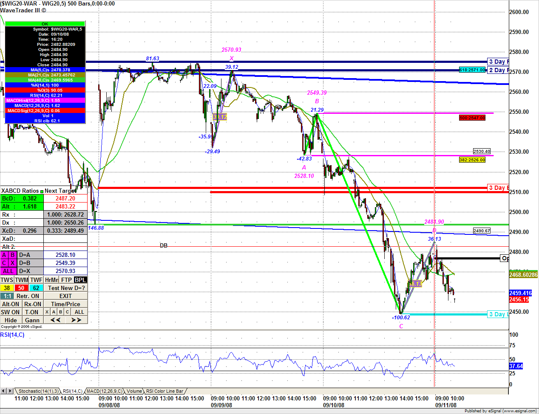Click the 37.64 RSI value label

(x=516, y=366)
